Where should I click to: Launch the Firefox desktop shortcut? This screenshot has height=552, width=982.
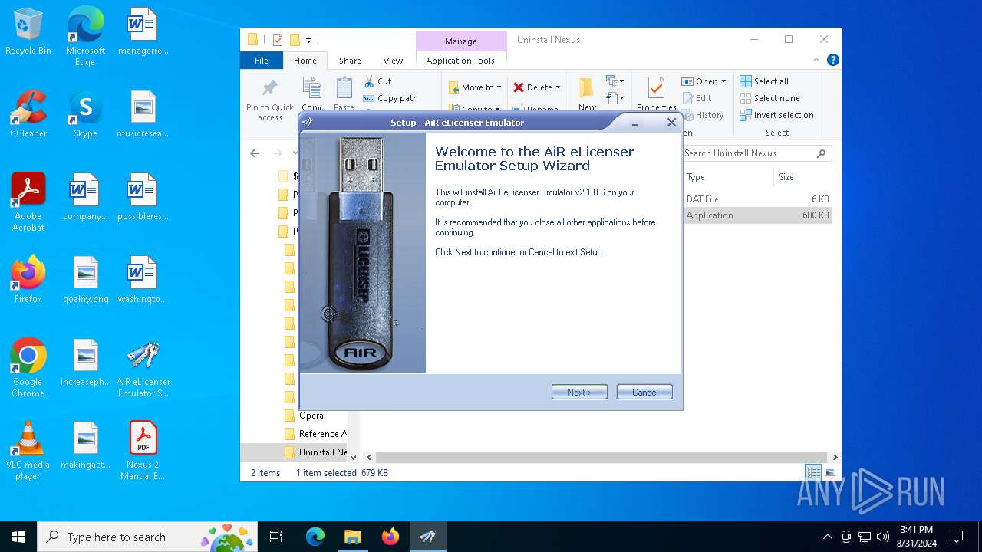pyautogui.click(x=28, y=281)
